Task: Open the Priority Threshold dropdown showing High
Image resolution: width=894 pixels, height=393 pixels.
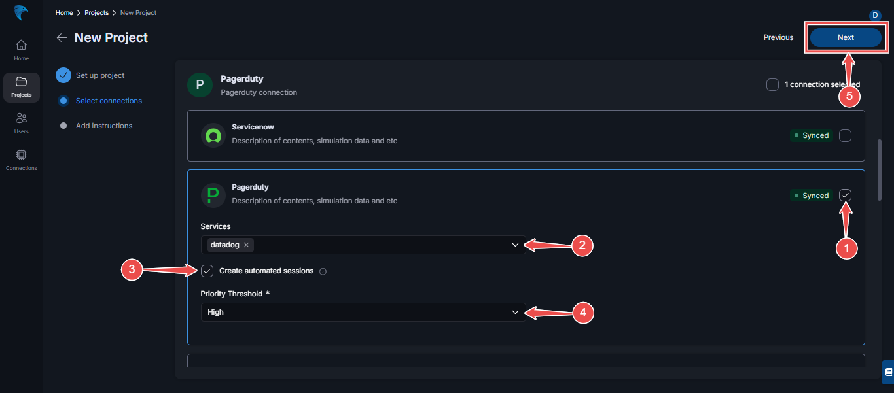Action: pyautogui.click(x=515, y=312)
